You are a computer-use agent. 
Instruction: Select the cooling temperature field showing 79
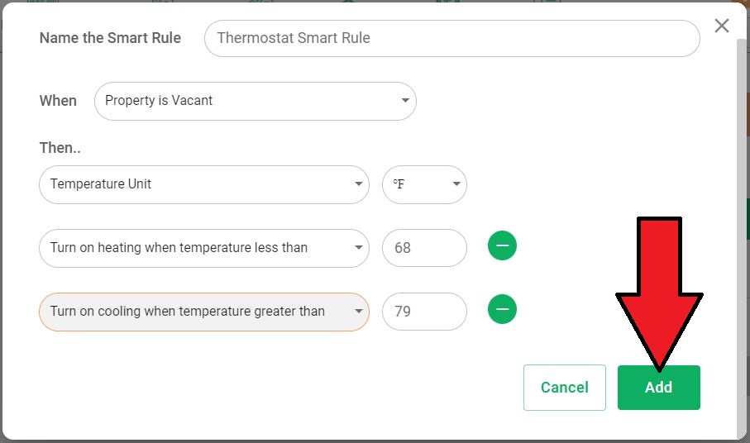click(x=424, y=311)
